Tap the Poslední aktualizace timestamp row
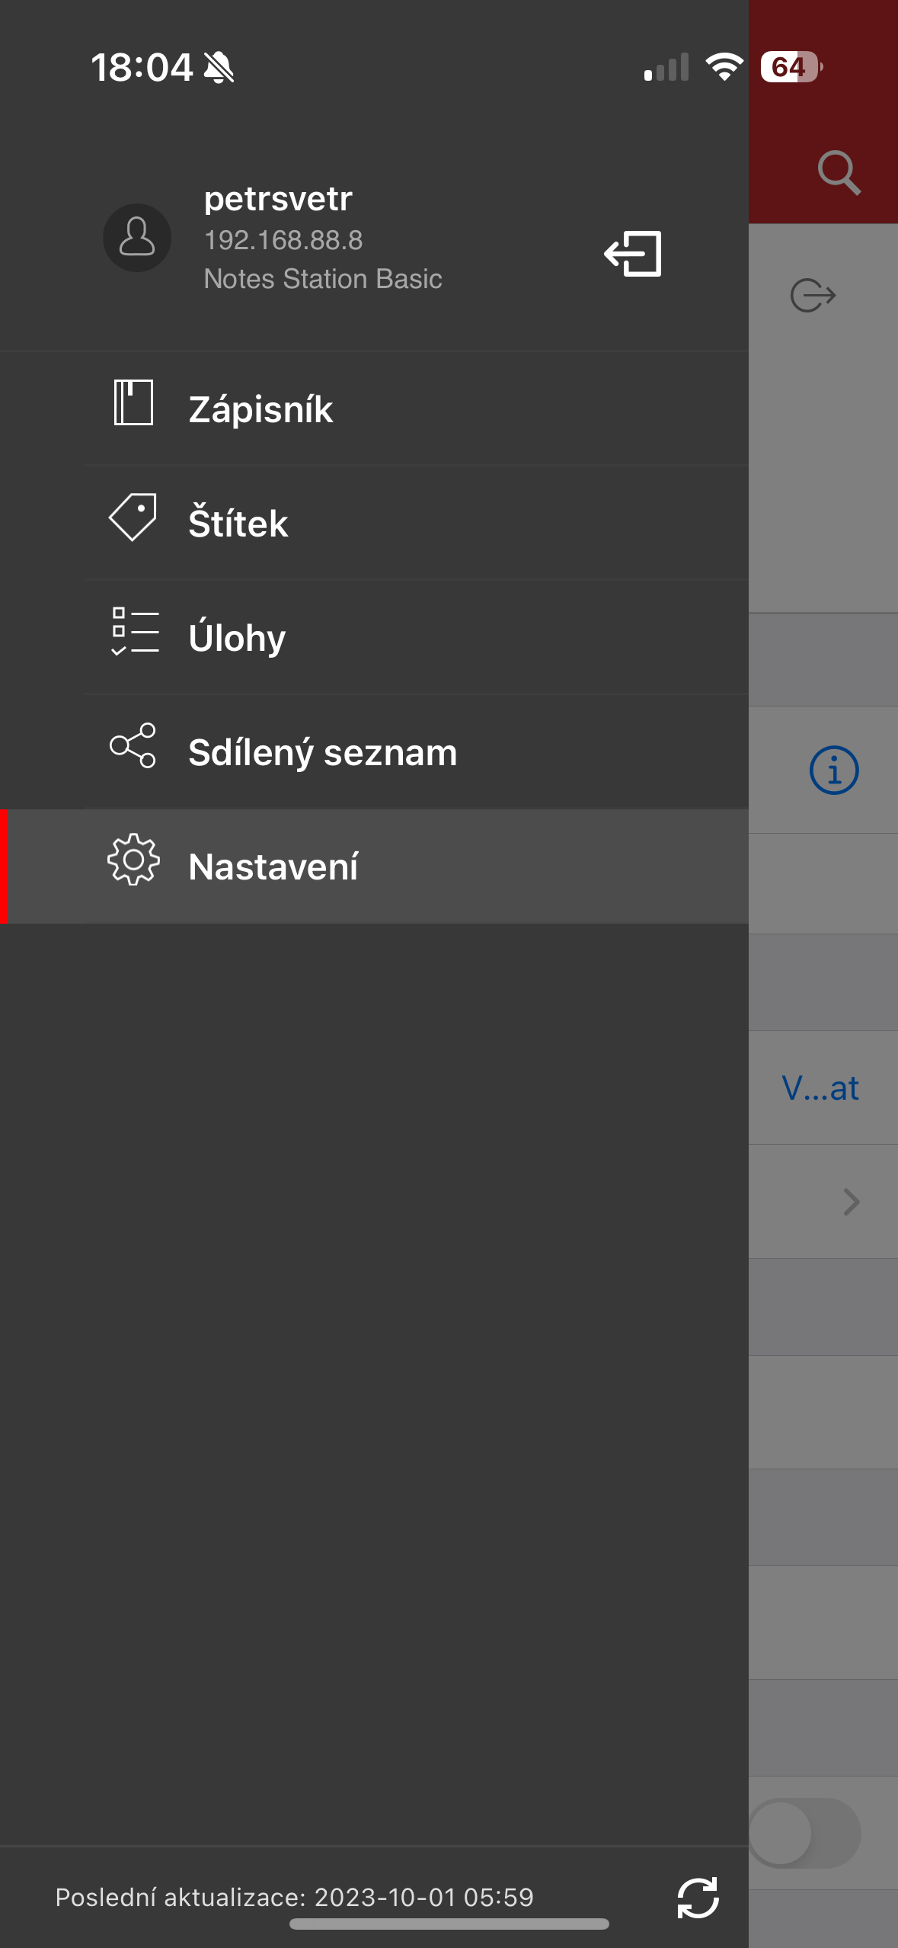This screenshot has height=1948, width=898. point(294,1898)
